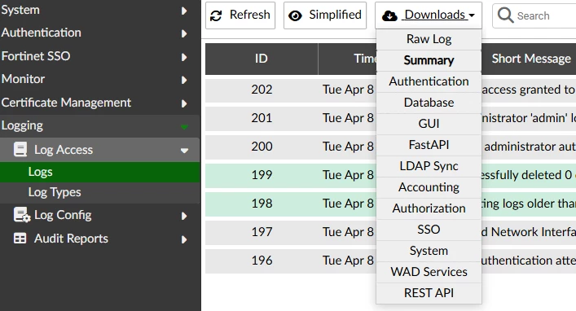Open Log Types in the sidebar
The image size is (576, 311).
100,192
